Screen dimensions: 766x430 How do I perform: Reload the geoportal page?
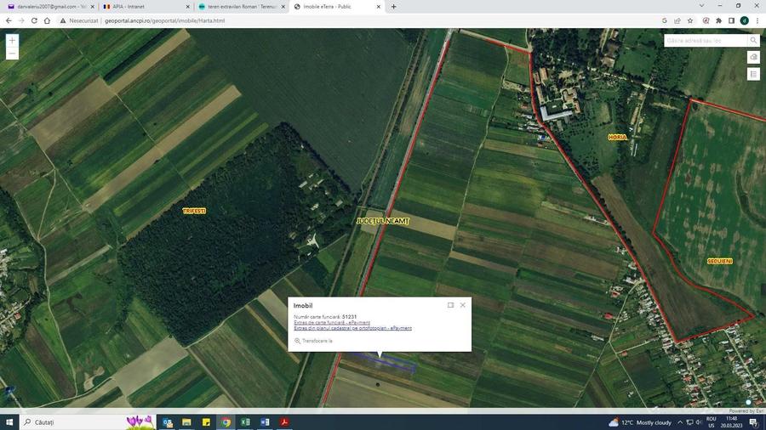34,21
